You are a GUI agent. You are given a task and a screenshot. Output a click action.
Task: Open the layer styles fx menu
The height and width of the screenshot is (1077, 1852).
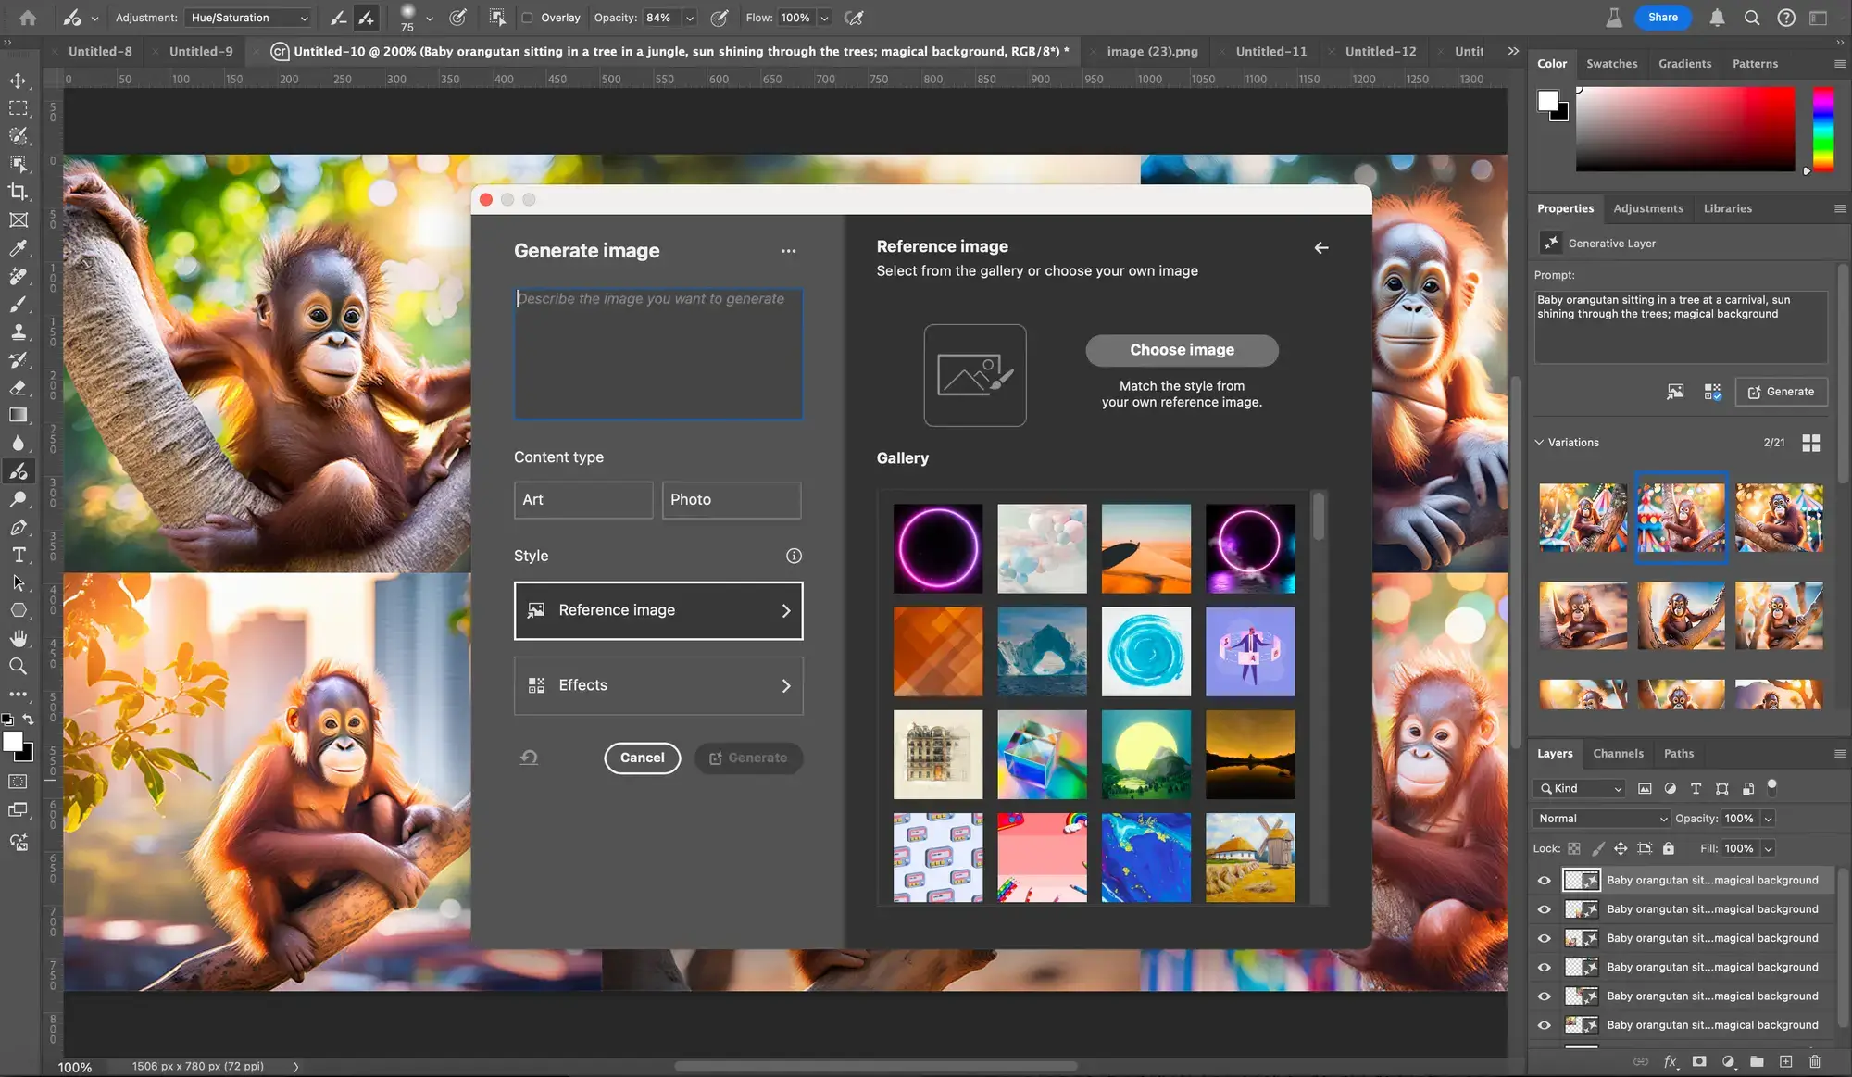pos(1670,1061)
